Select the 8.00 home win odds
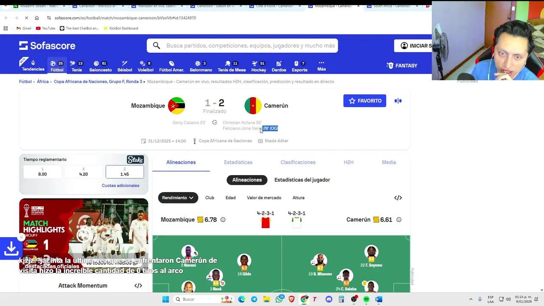Viewport: 544px width, 306px height. point(42,172)
